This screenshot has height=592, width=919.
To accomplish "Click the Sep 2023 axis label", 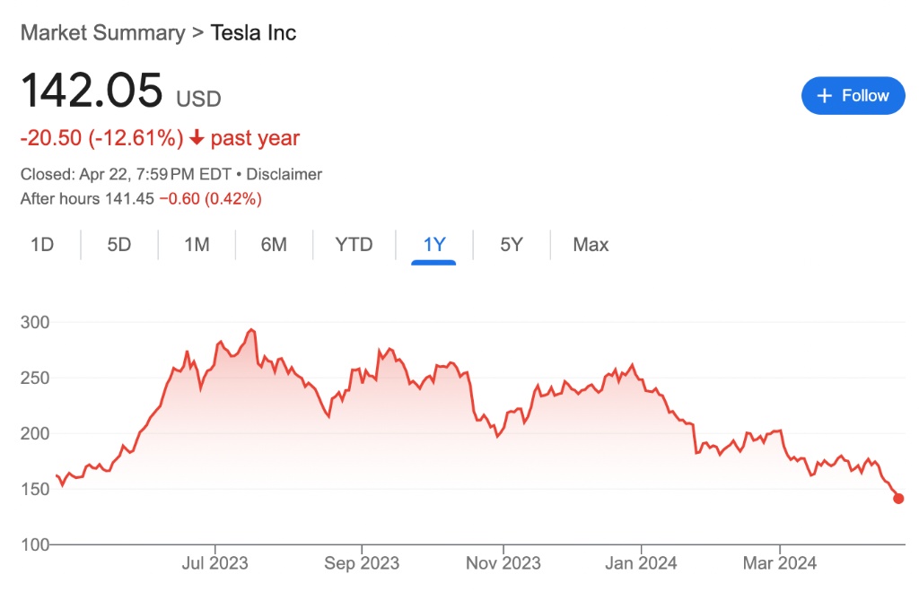I will coord(362,563).
